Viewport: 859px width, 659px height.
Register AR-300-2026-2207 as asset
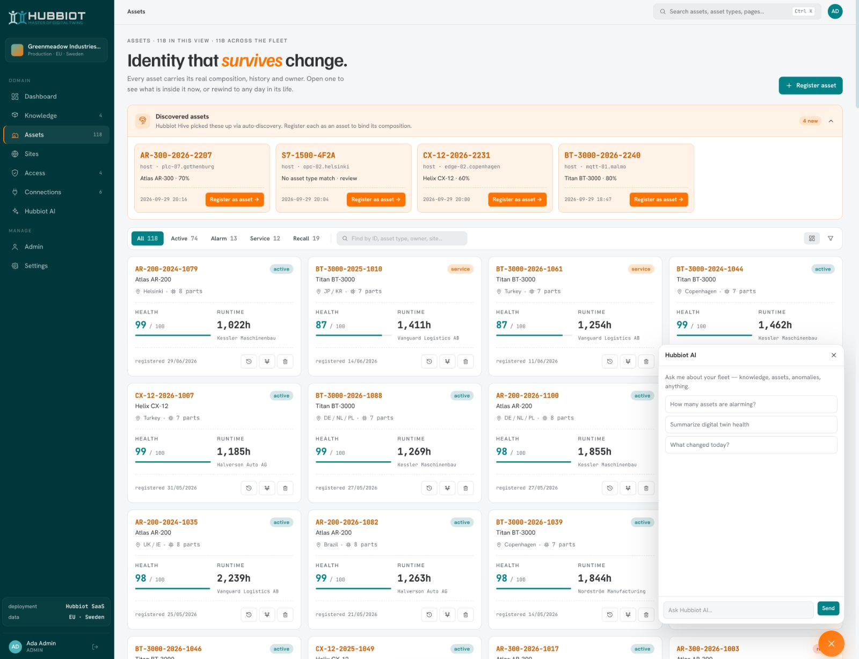235,199
